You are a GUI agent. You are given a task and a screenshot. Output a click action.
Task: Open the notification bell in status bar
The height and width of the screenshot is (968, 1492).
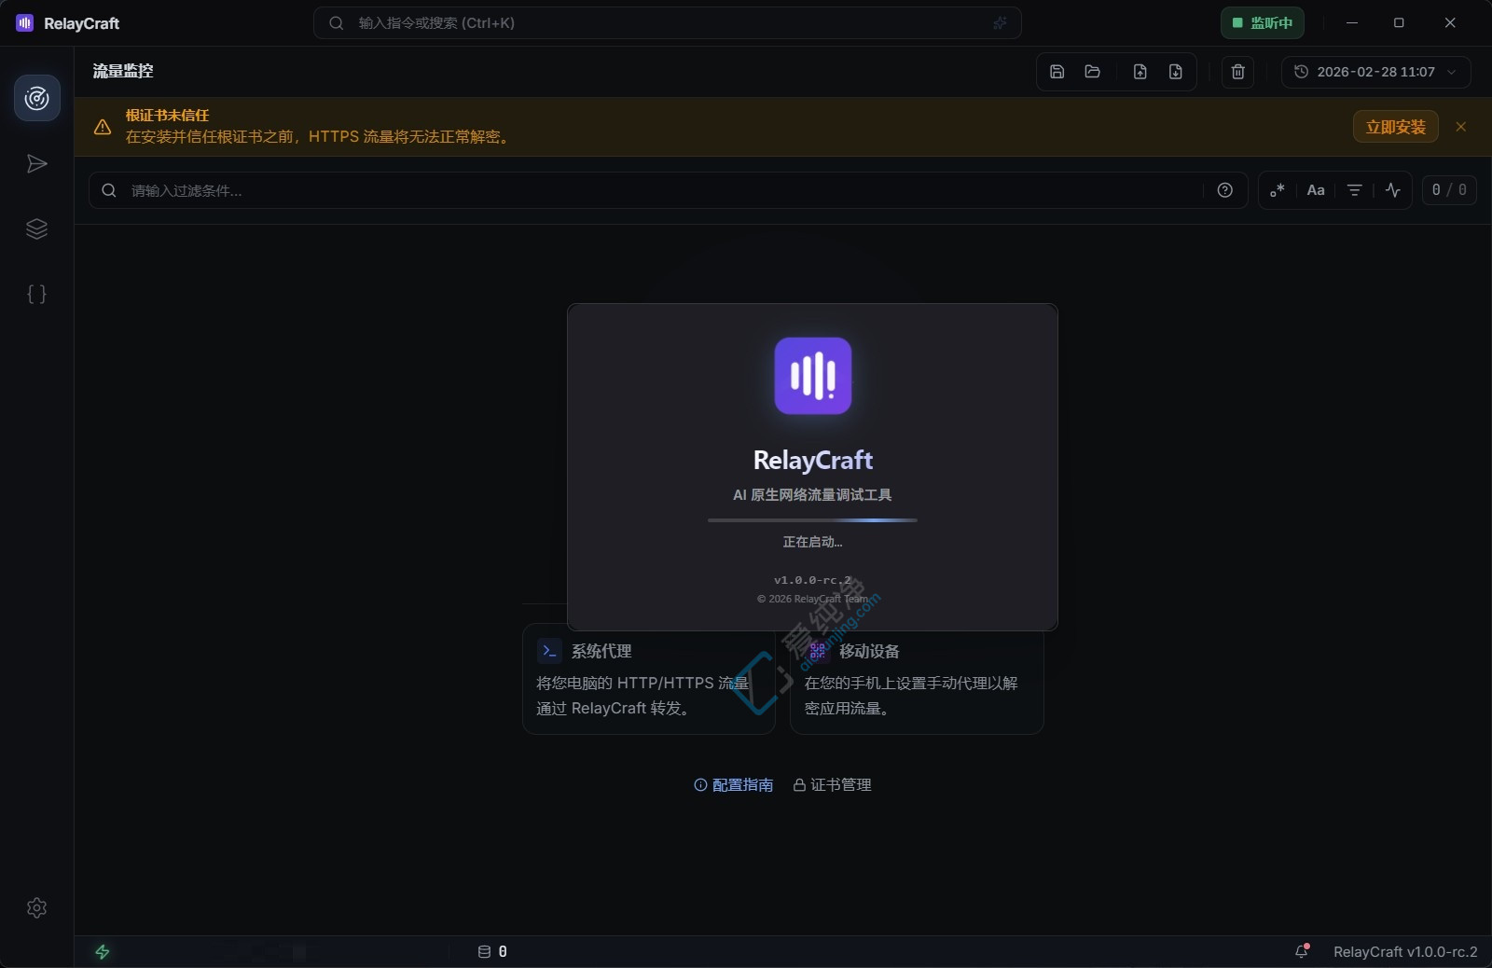1302,952
